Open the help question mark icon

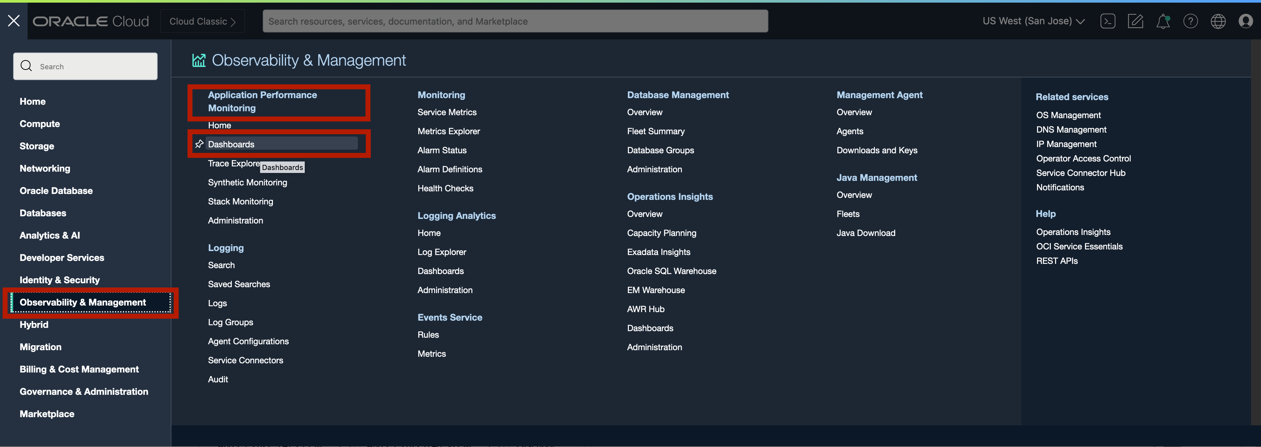click(x=1190, y=21)
